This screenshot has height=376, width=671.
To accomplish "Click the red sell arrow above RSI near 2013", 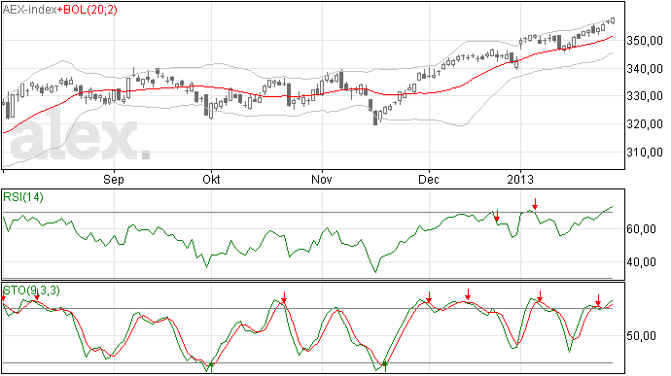I will [x=535, y=204].
